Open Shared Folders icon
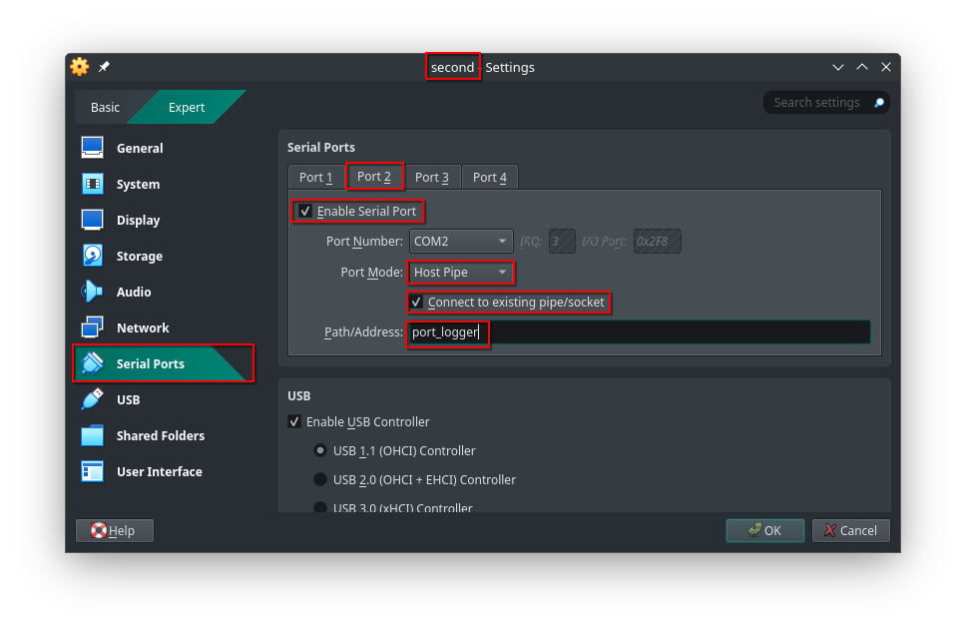This screenshot has width=966, height=630. pos(93,435)
